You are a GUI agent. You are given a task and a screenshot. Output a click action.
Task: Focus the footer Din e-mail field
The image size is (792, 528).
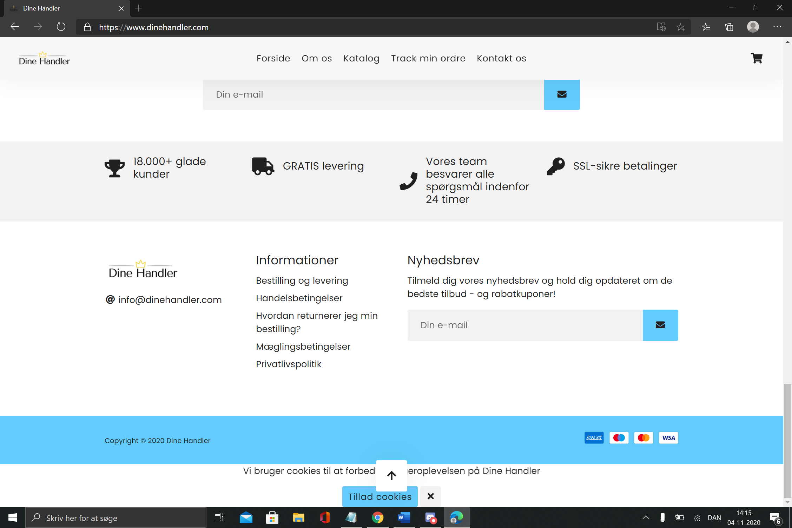tap(525, 325)
